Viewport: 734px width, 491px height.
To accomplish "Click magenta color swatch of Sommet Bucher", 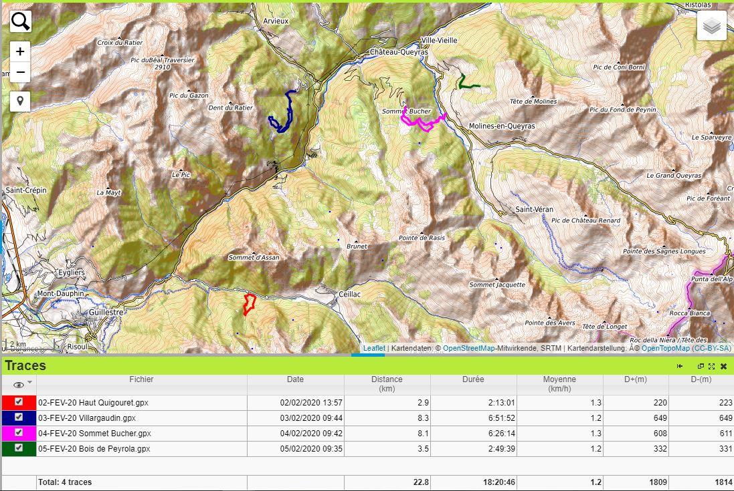I will pyautogui.click(x=8, y=433).
